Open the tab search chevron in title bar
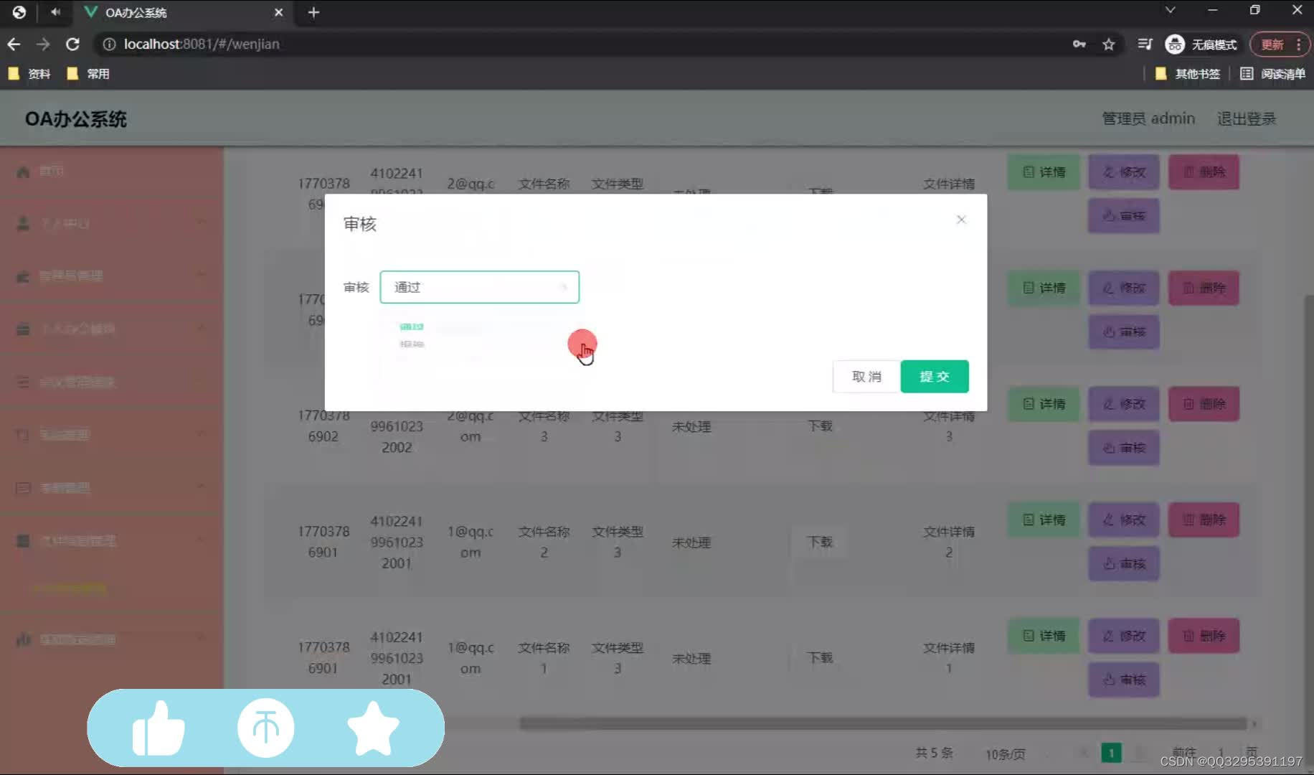This screenshot has height=775, width=1314. [1170, 10]
